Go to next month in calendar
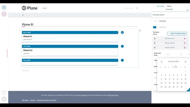This screenshot has width=190, height=107. pos(186,62)
